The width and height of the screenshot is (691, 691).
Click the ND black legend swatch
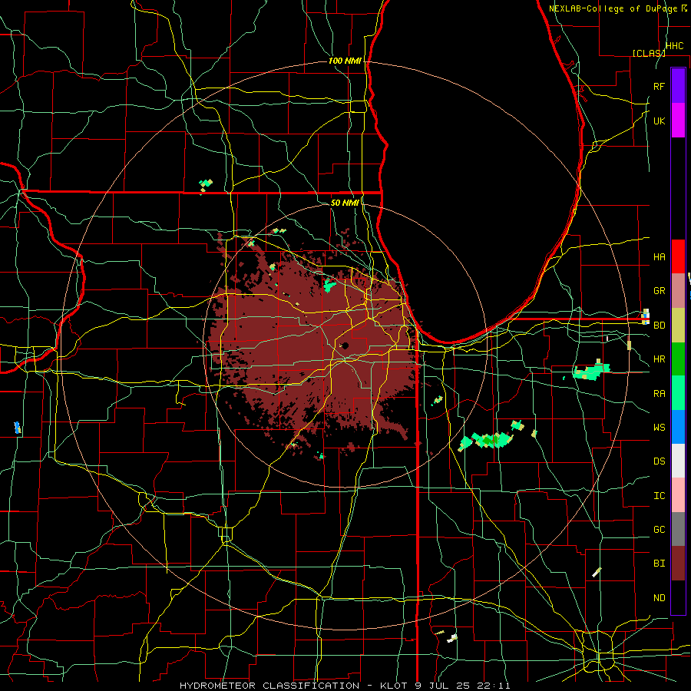(678, 597)
